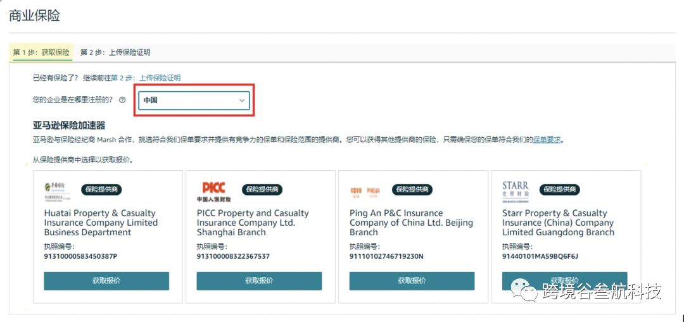
Task: Click 保险提供商 badge on Ping An card
Action: click(x=412, y=190)
